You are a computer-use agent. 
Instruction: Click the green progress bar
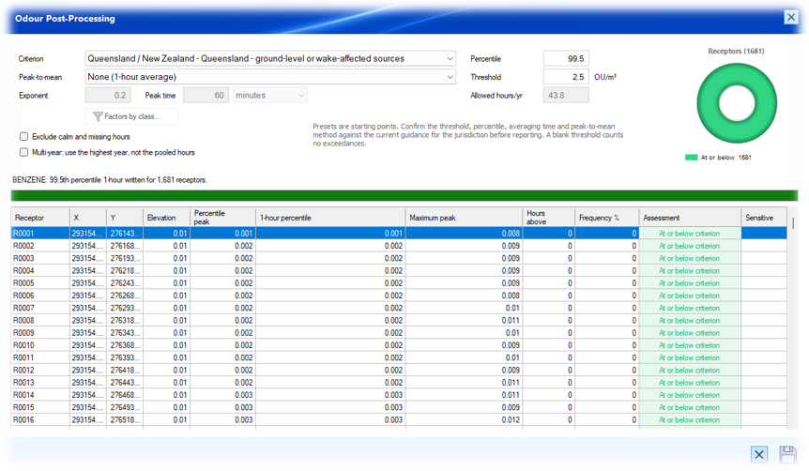point(404,195)
